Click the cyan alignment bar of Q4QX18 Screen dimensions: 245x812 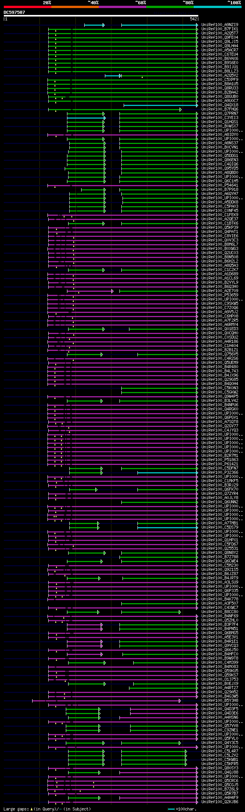click(161, 105)
